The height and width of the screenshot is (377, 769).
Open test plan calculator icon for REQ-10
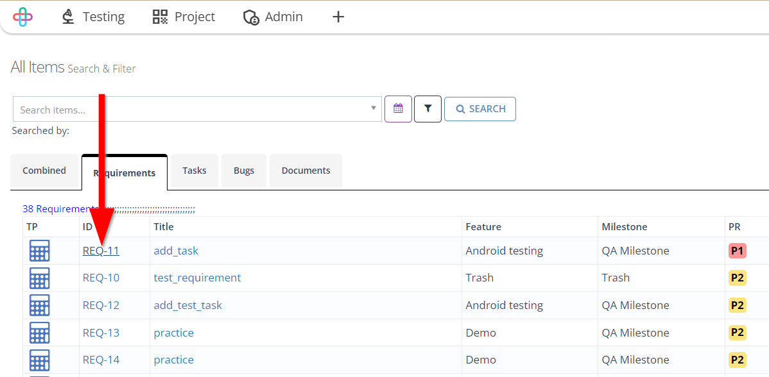[x=40, y=278]
